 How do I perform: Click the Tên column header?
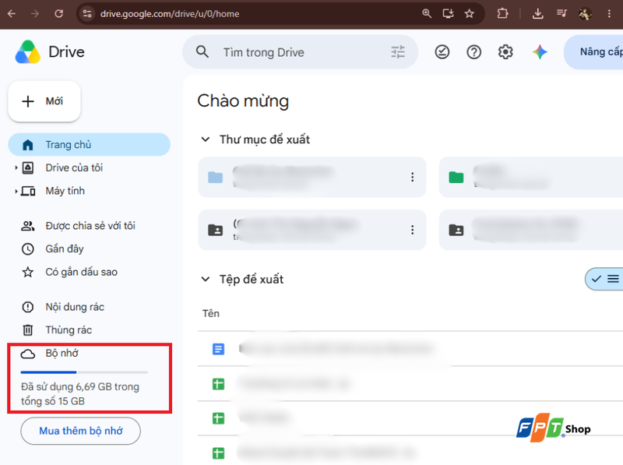tap(211, 314)
